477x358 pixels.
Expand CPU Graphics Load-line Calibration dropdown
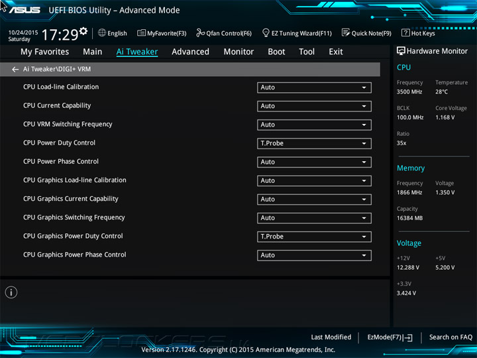(314, 181)
